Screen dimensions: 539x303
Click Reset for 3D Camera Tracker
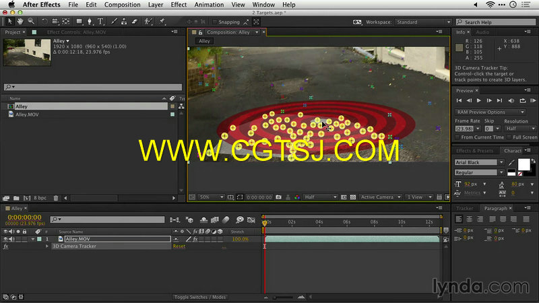pyautogui.click(x=179, y=246)
